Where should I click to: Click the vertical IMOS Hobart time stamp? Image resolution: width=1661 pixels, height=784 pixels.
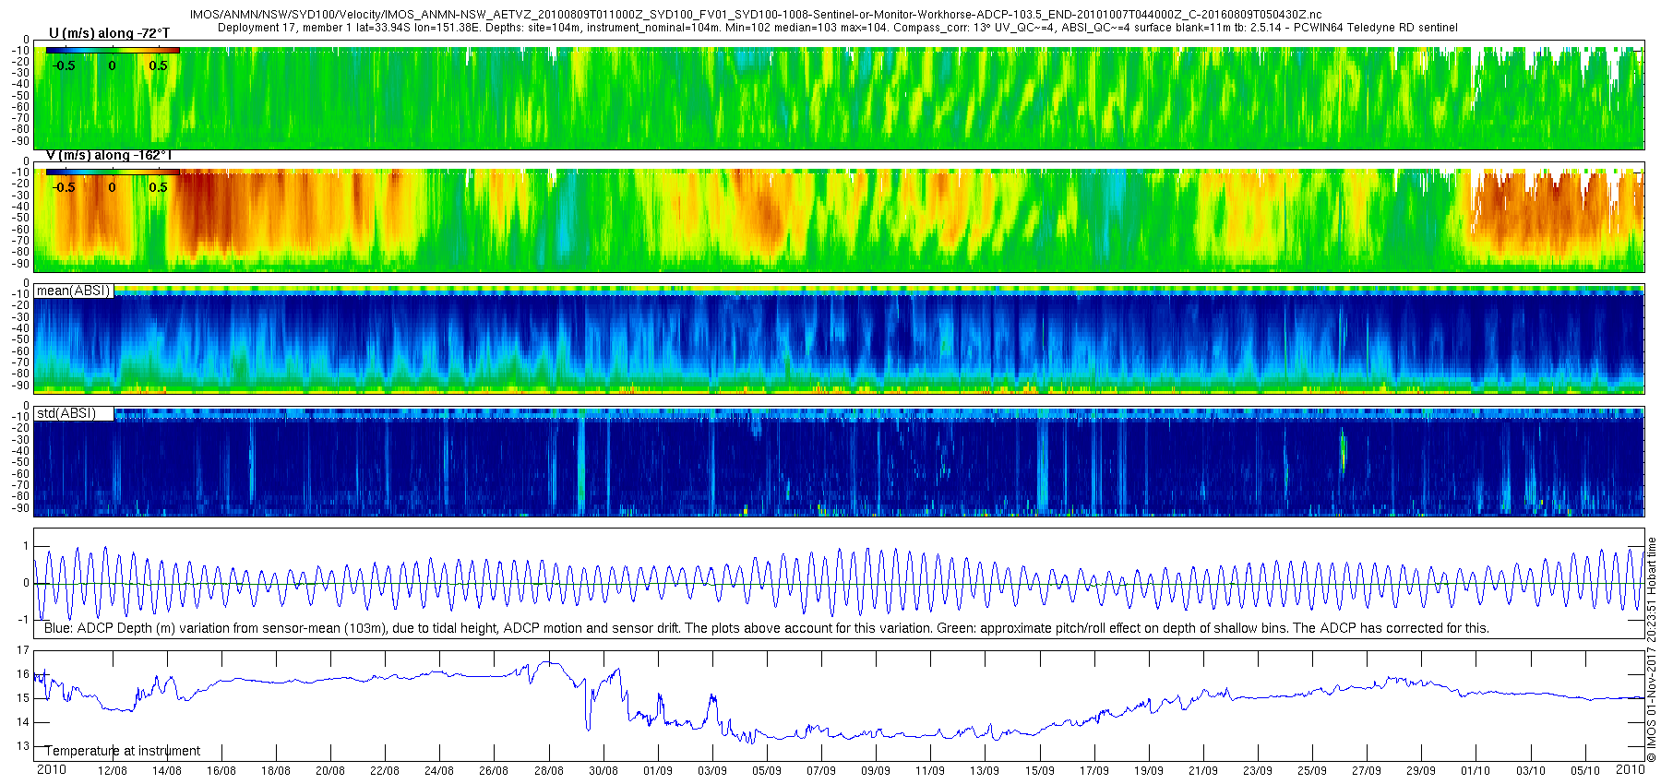pyautogui.click(x=1652, y=651)
